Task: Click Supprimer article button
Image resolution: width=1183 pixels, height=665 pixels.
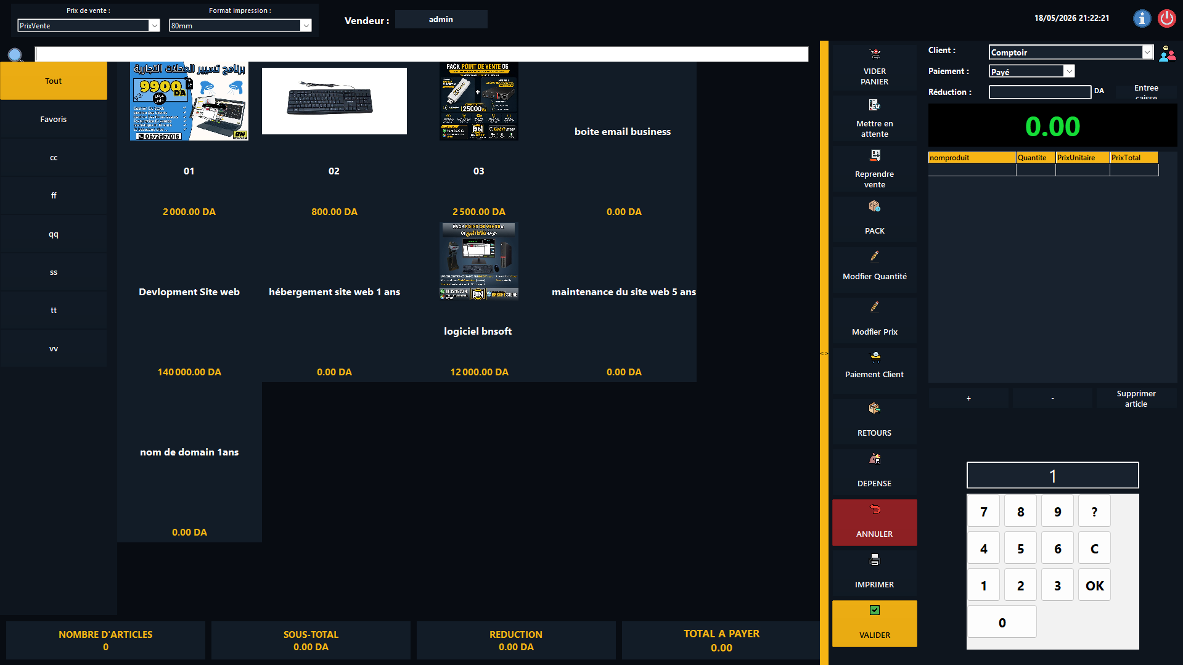Action: point(1136,398)
